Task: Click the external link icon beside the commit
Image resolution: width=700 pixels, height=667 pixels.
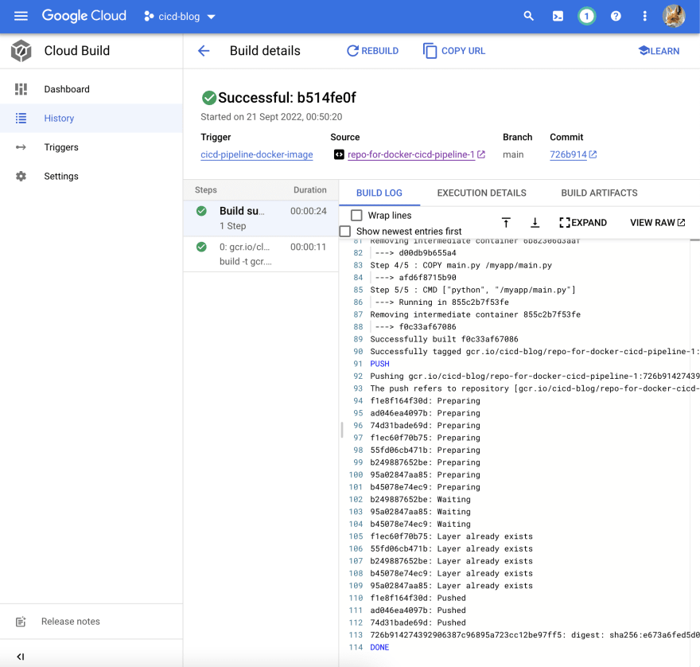Action: point(593,154)
